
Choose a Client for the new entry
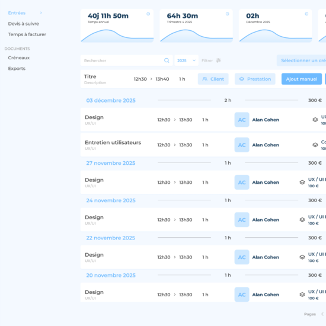[x=213, y=79]
